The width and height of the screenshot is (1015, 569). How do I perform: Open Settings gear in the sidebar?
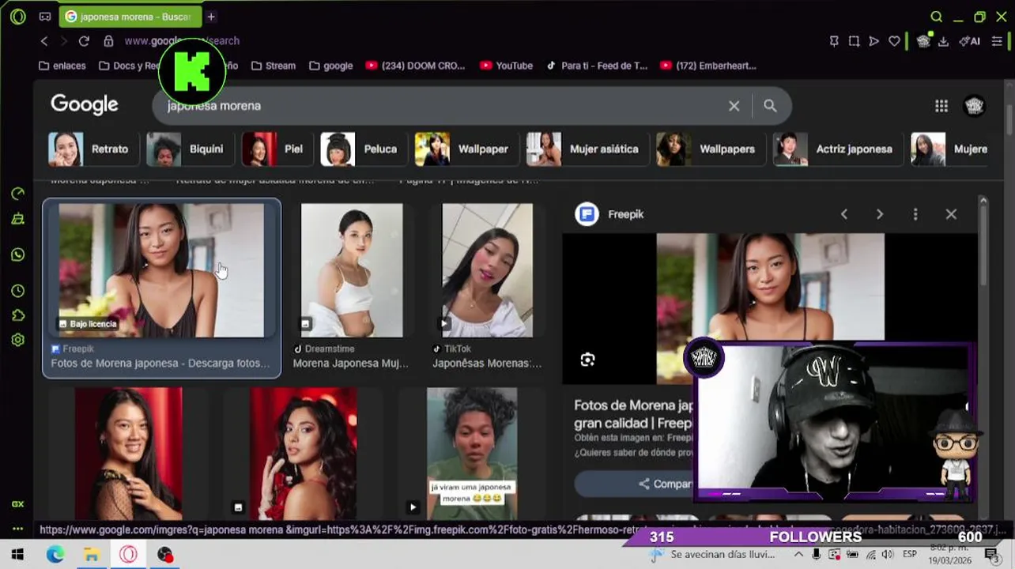[17, 340]
